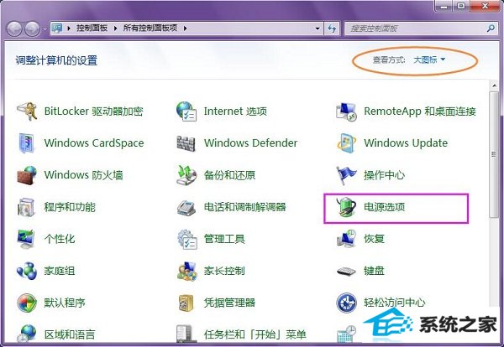The image size is (504, 347).
Task: Open the Credential Manager safe icon
Action: (186, 303)
